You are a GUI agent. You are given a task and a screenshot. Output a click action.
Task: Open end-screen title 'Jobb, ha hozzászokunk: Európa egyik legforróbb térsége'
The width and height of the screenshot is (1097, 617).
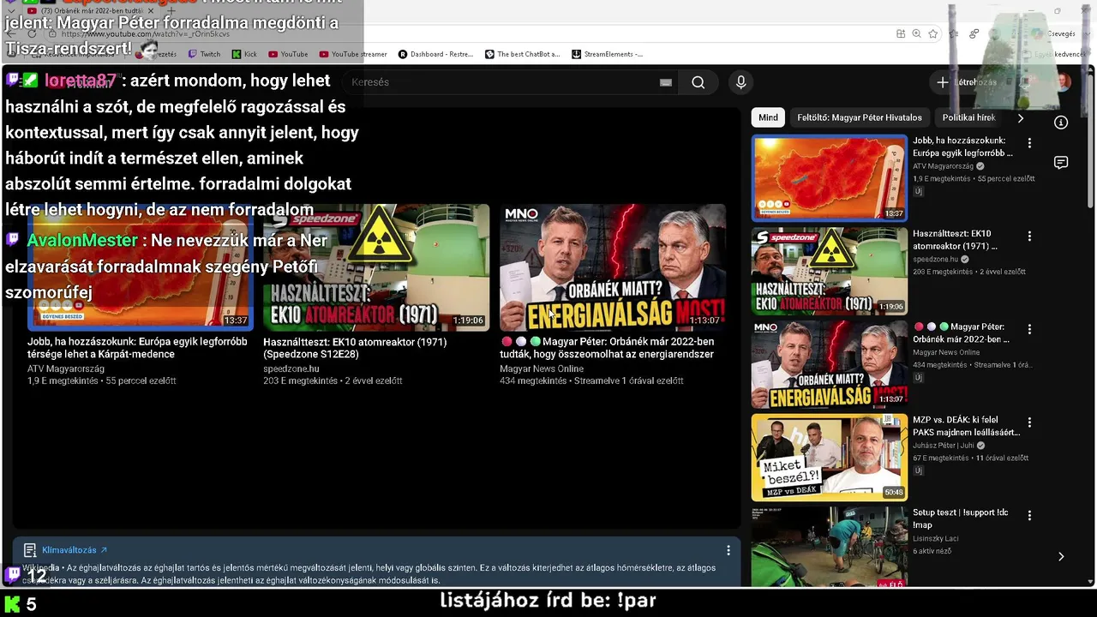137,348
